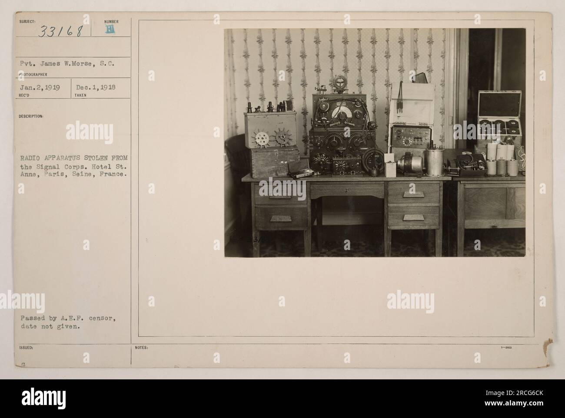Click the text "Passed by A.E.F. censor,"

point(67,318)
